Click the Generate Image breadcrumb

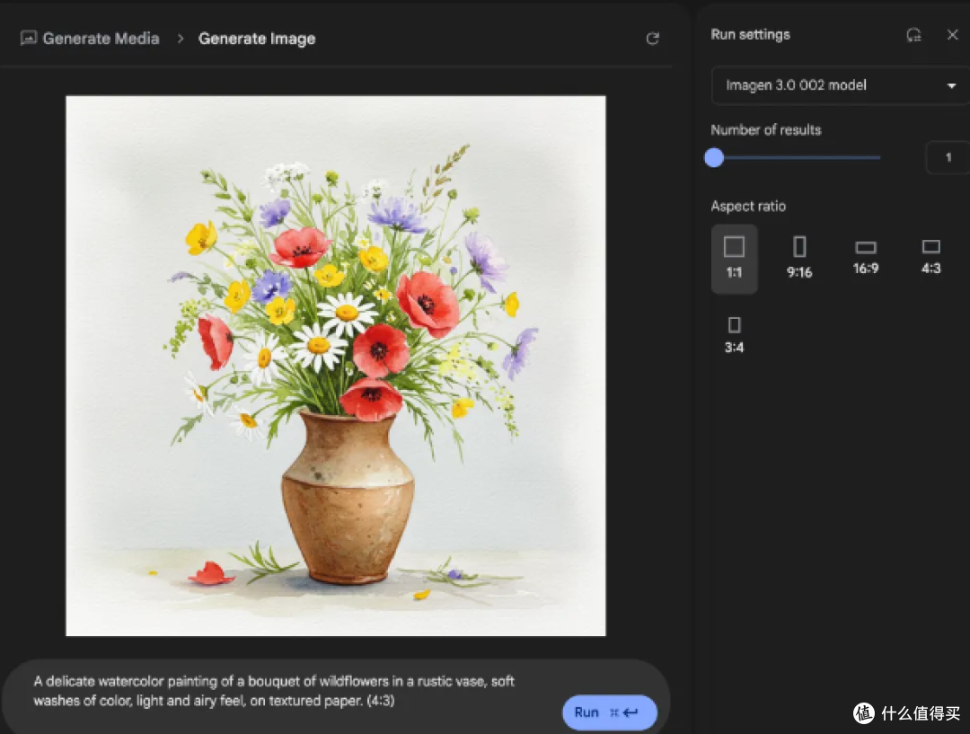pos(257,39)
